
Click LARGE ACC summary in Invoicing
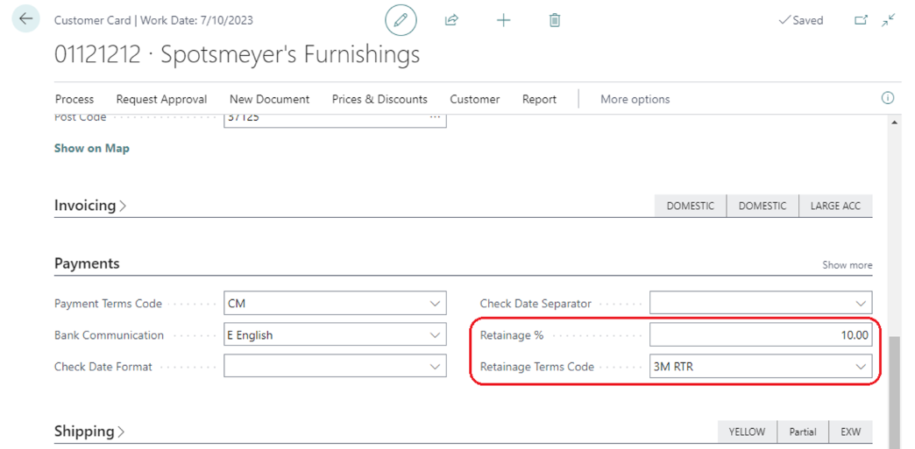pyautogui.click(x=835, y=206)
